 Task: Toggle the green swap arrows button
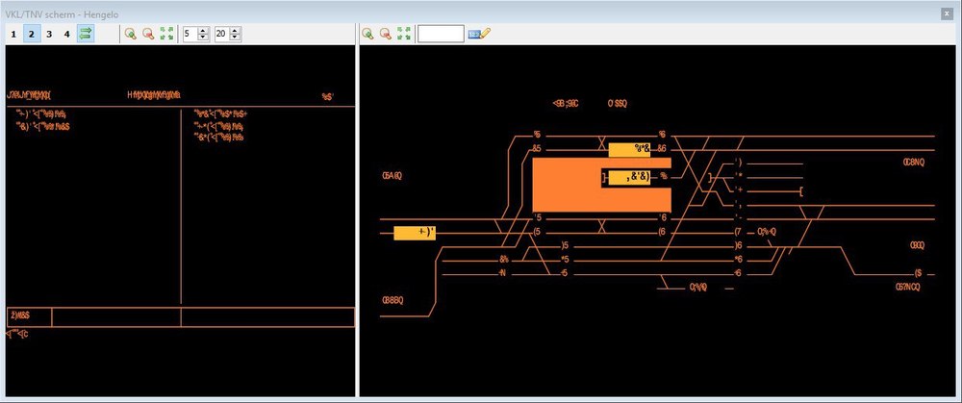pos(86,34)
